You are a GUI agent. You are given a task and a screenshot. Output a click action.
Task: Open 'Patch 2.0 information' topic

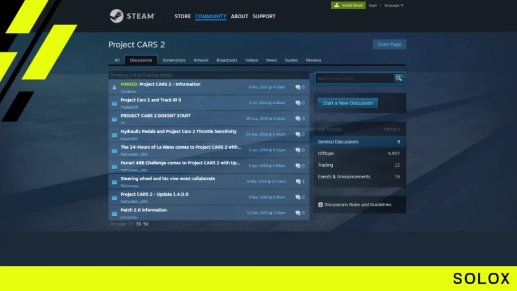click(143, 210)
